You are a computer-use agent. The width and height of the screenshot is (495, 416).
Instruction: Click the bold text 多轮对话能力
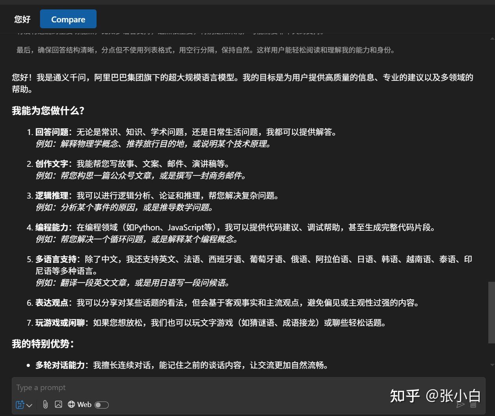(60, 365)
